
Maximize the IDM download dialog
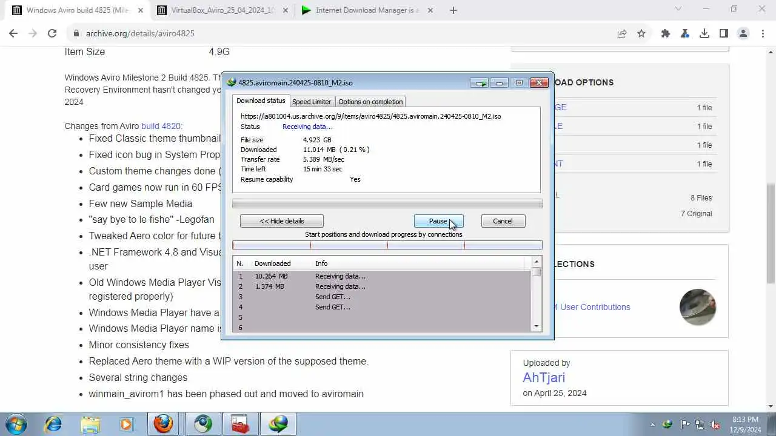coord(519,83)
